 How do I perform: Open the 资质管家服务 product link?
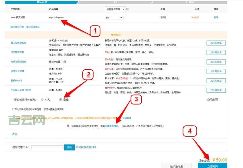click(x=17, y=52)
